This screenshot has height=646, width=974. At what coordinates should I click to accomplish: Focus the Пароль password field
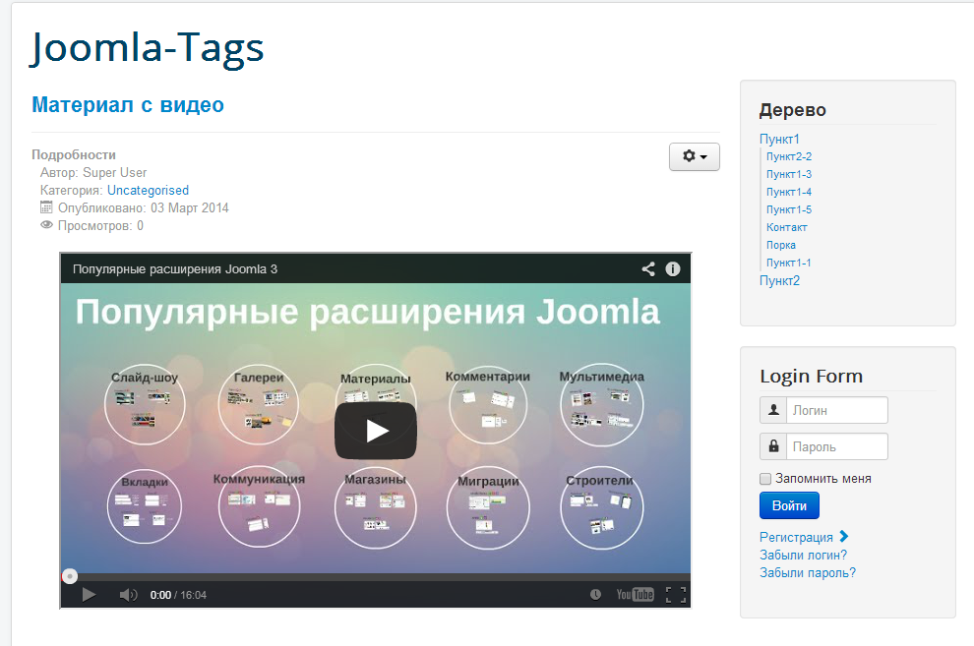pyautogui.click(x=836, y=446)
